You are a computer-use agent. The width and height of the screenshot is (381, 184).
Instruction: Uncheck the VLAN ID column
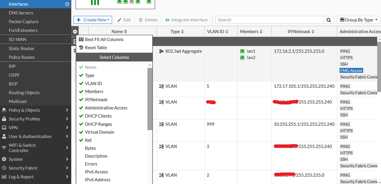click(93, 84)
